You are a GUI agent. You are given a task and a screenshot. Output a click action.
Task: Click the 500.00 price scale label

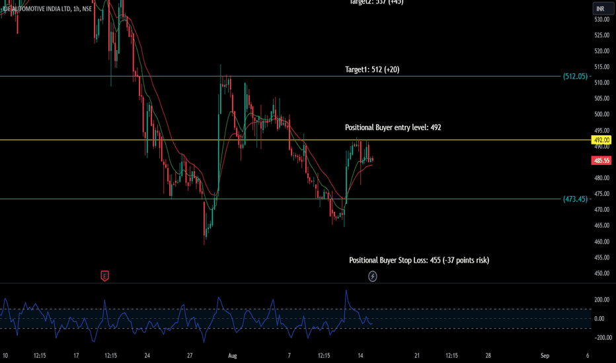click(x=601, y=115)
